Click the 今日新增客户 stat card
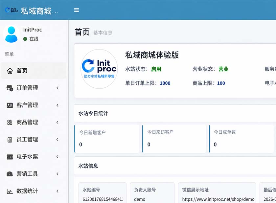The image size is (276, 203). point(107,139)
